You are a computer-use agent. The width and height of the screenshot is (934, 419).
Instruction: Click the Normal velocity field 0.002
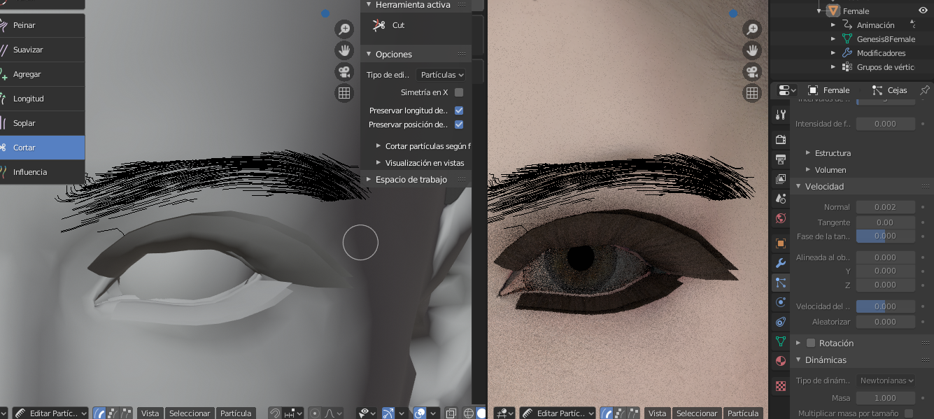coord(885,207)
